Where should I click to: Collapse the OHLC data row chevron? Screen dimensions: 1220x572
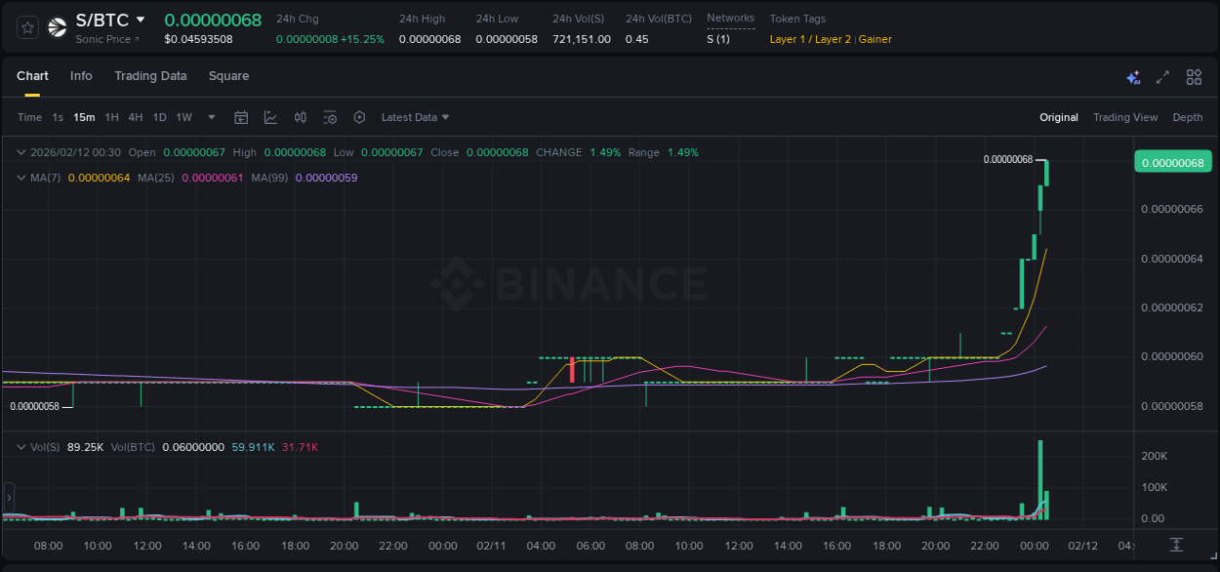(20, 152)
